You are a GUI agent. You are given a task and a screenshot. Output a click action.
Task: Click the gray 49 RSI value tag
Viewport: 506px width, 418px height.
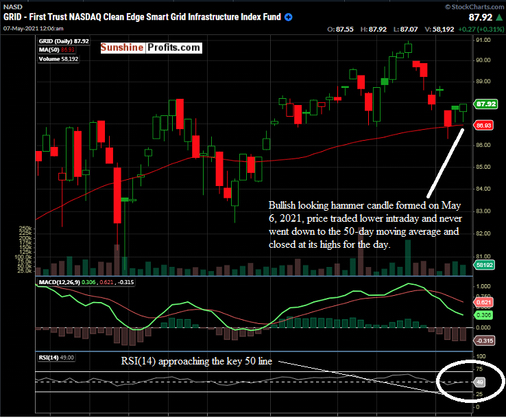(x=479, y=382)
